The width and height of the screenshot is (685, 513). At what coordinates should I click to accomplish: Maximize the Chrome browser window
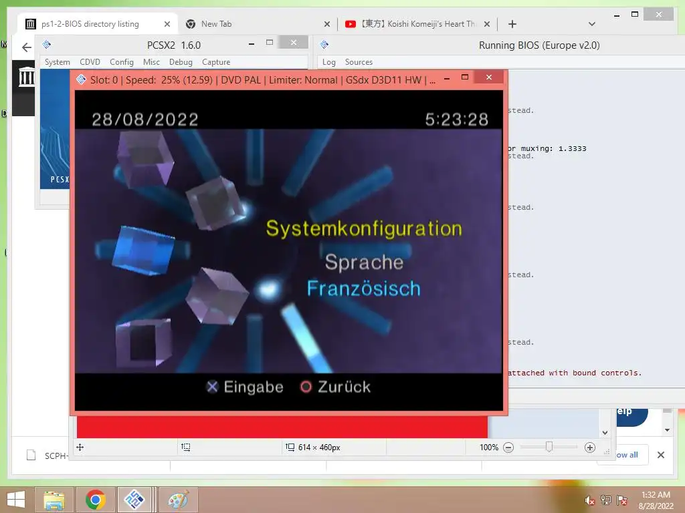coord(635,15)
